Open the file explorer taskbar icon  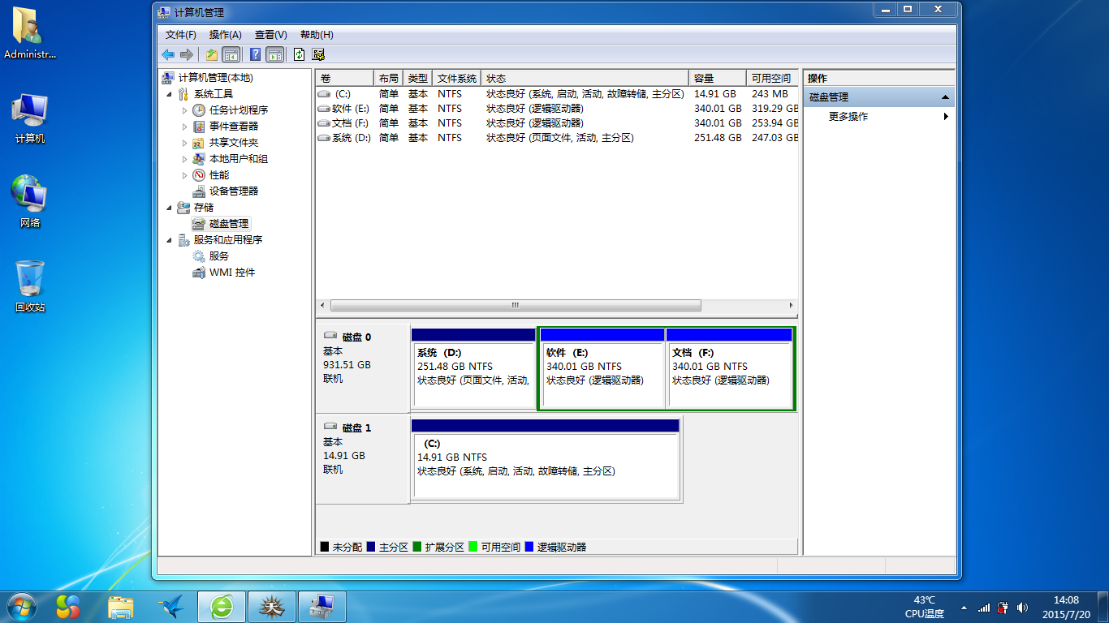point(122,607)
